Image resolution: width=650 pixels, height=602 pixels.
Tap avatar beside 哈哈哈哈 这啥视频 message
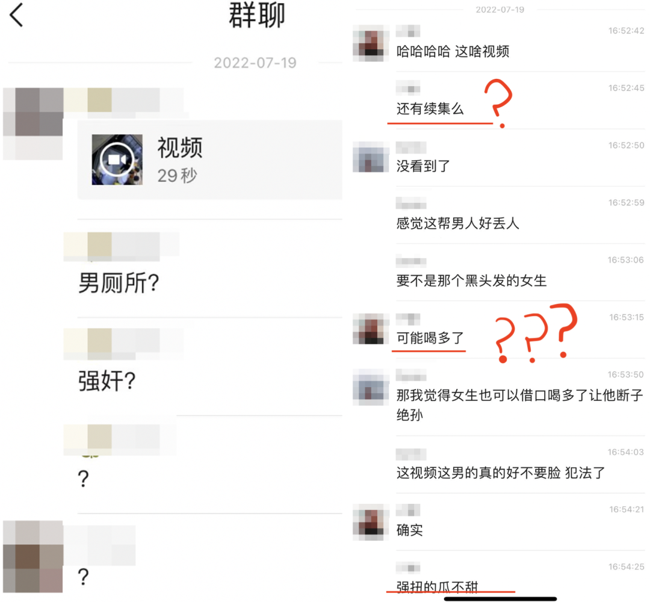point(371,43)
